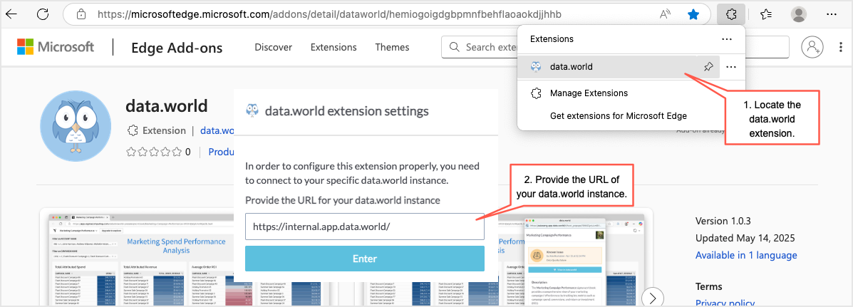This screenshot has height=307, width=853.
Task: Open the Privacy policy link
Action: 725,303
